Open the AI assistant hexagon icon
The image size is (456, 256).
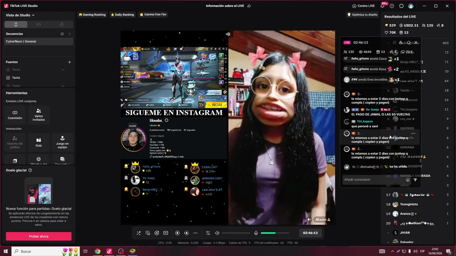pos(157,233)
